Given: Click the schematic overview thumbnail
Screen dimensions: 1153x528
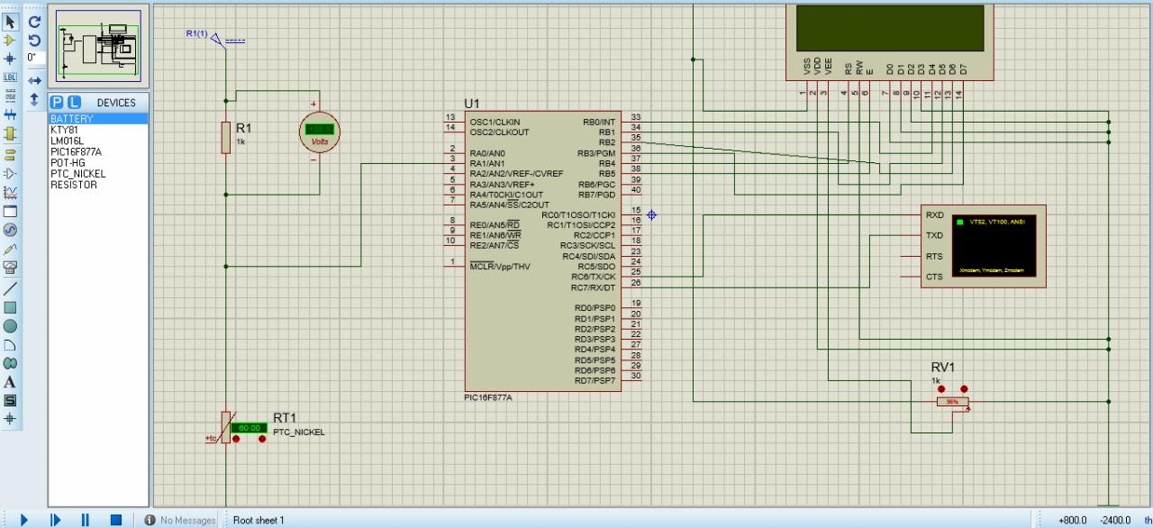Looking at the screenshot, I should pos(99,45).
